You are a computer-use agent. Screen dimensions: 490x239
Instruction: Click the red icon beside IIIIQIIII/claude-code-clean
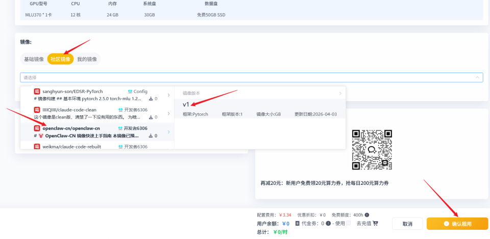(37, 110)
